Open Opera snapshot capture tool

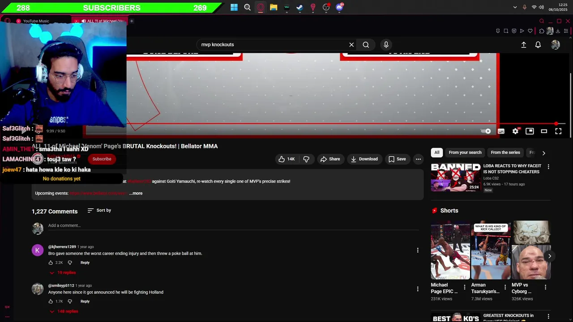[x=506, y=31]
